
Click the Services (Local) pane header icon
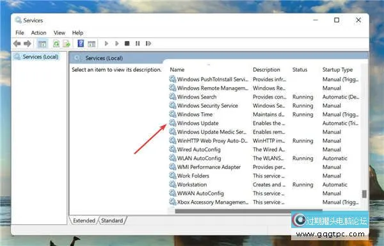coord(77,58)
